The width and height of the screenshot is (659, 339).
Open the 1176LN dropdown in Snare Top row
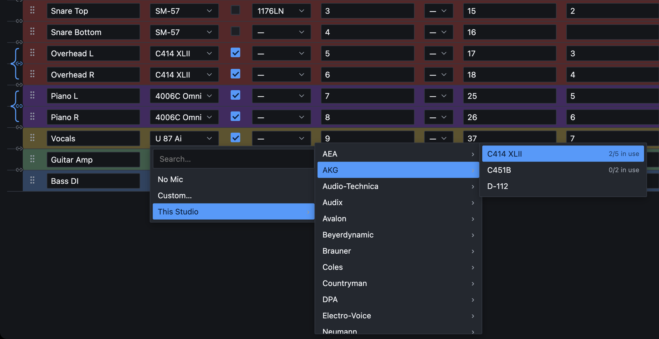tap(281, 11)
